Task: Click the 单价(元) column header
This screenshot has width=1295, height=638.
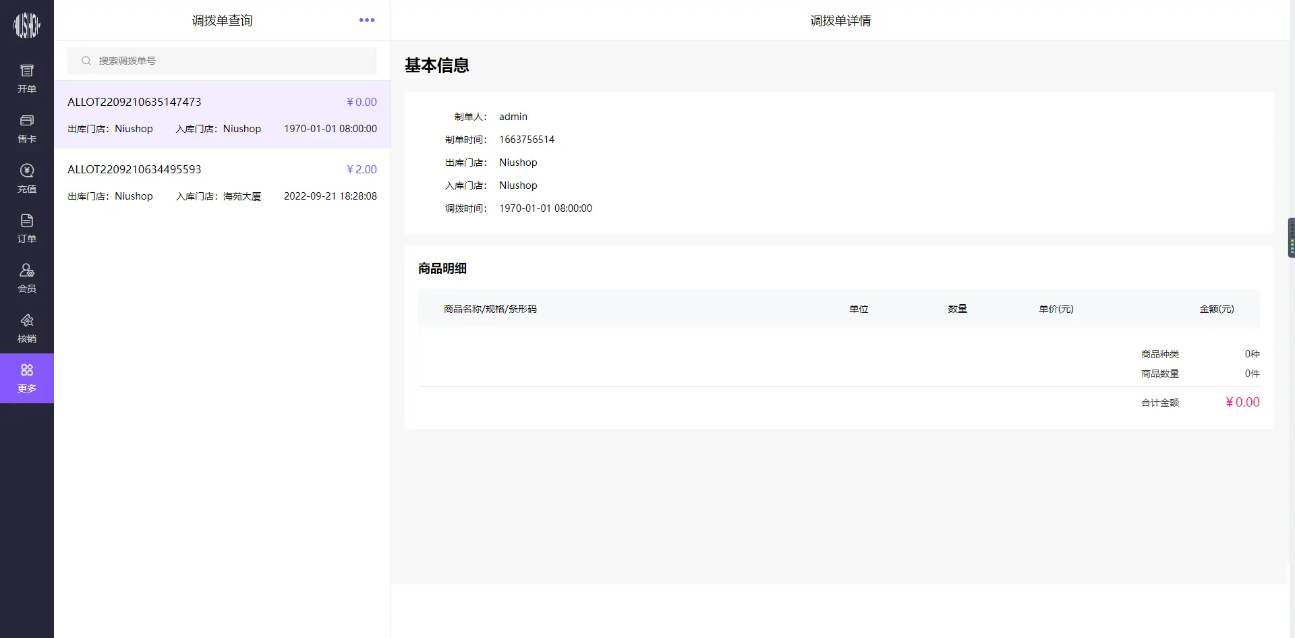Action: coord(1056,309)
